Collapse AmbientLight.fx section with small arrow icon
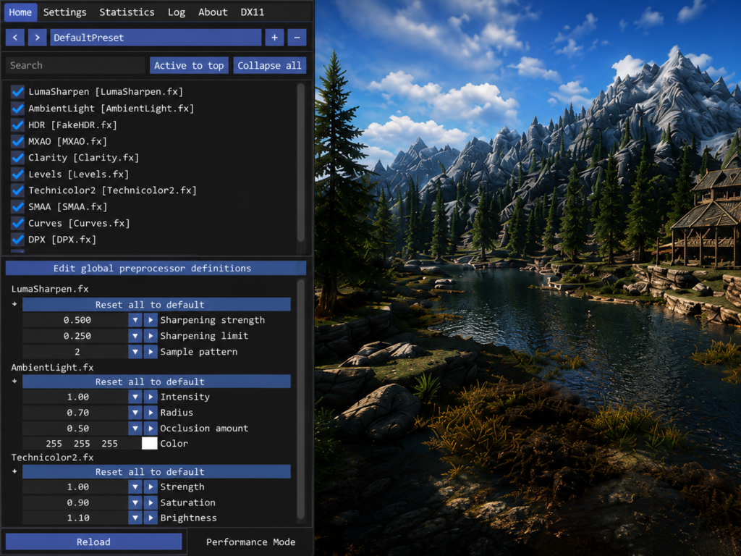Viewport: 741px width, 556px height. click(x=14, y=381)
